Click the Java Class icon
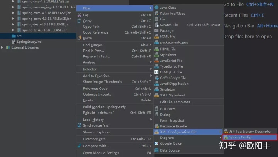Screen dimensions: 278x157 [x=156, y=8]
